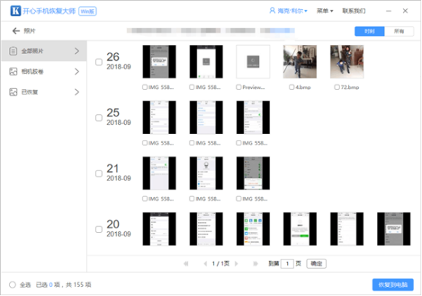This screenshot has width=422, height=296.
Task: Click the all photos list icon in the sidebar
Action: click(13, 51)
